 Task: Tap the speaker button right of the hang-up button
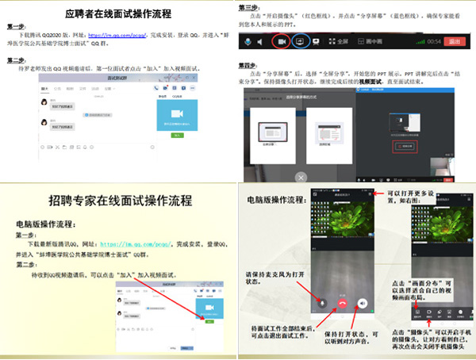tap(363, 302)
